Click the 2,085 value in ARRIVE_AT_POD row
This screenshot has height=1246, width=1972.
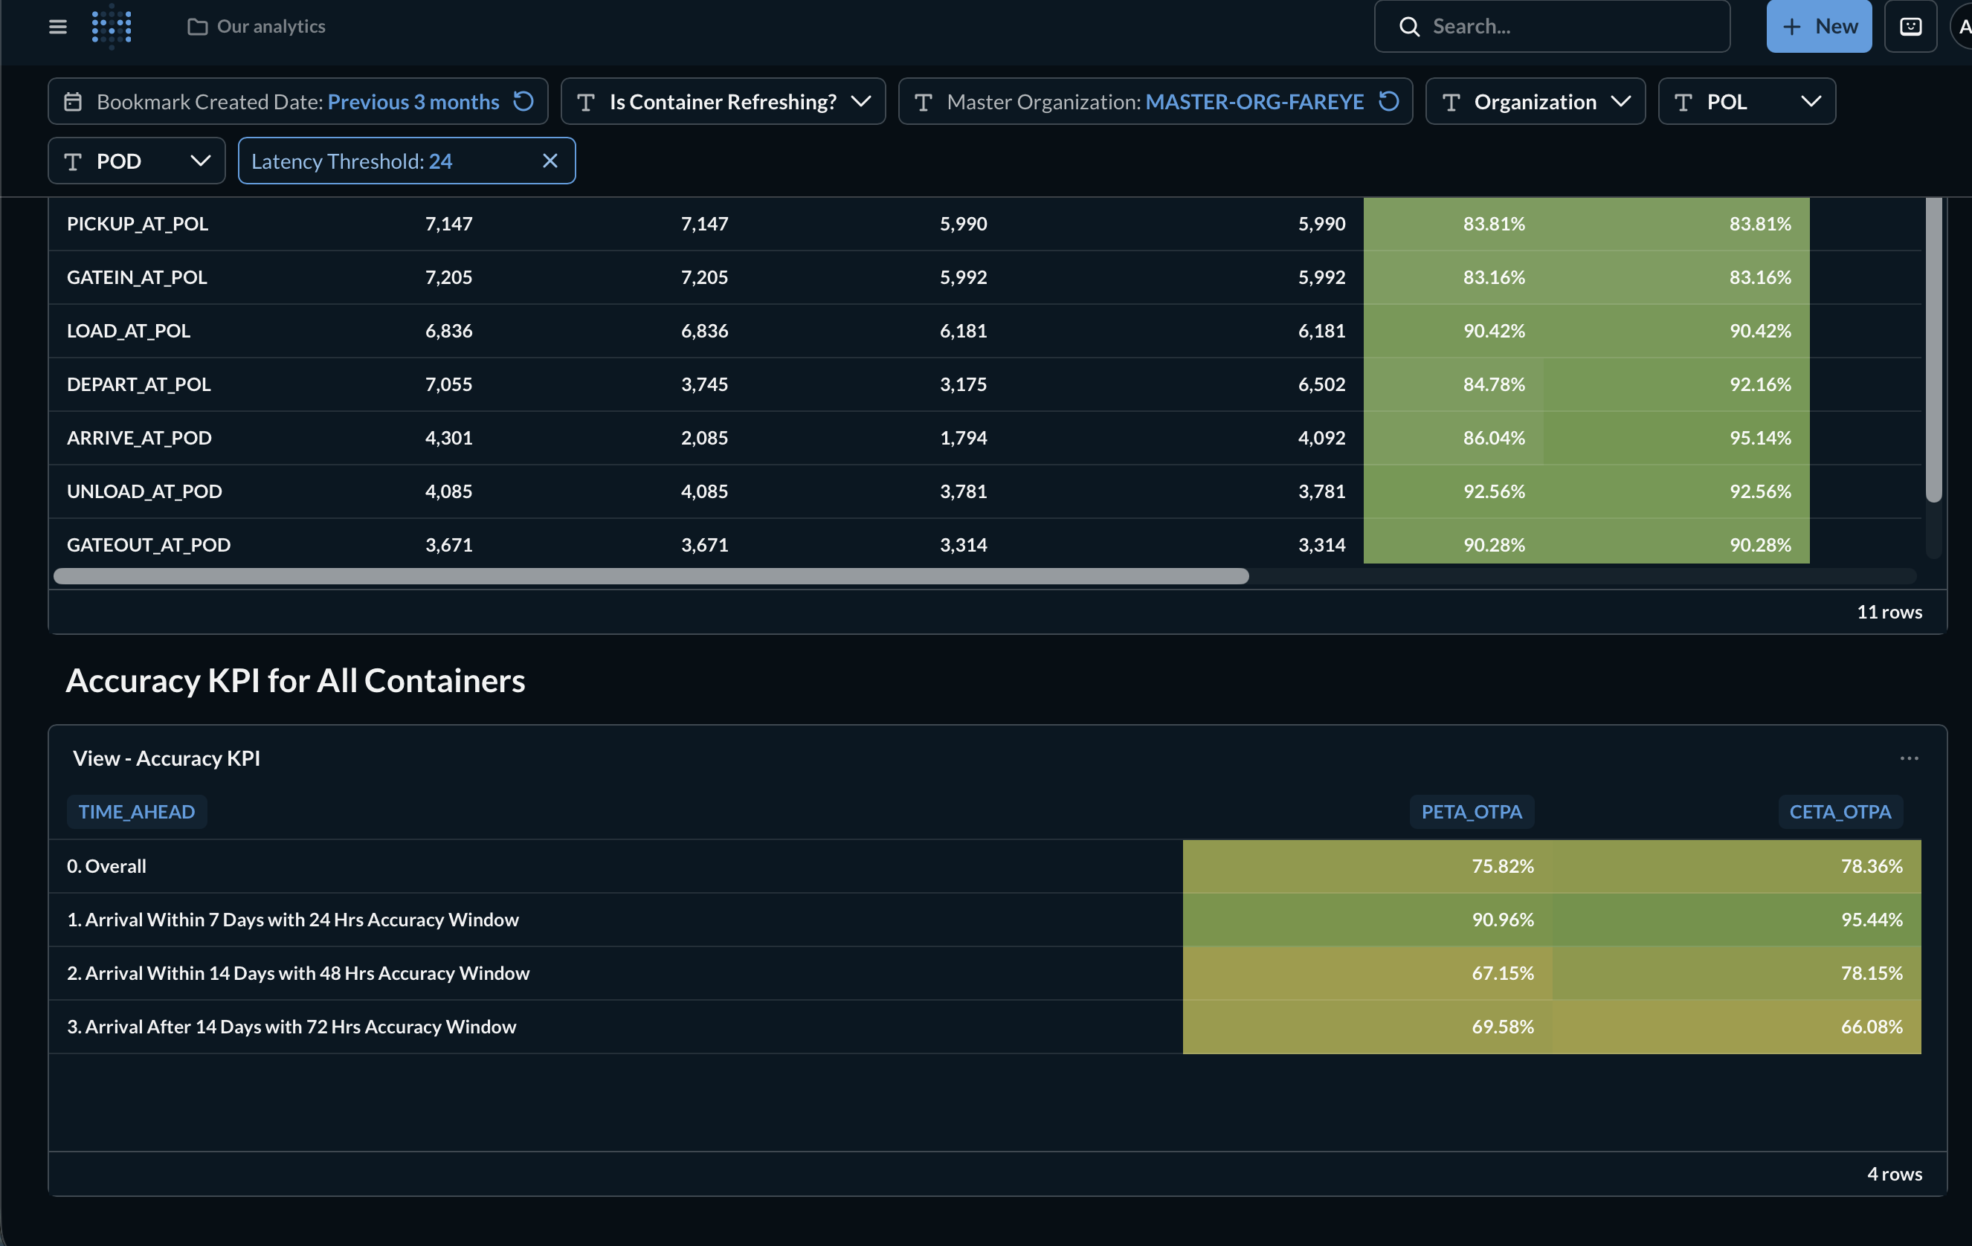704,438
